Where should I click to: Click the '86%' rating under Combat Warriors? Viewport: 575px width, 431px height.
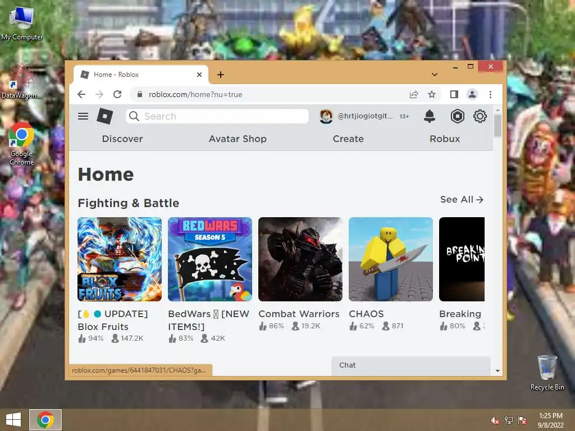(276, 326)
